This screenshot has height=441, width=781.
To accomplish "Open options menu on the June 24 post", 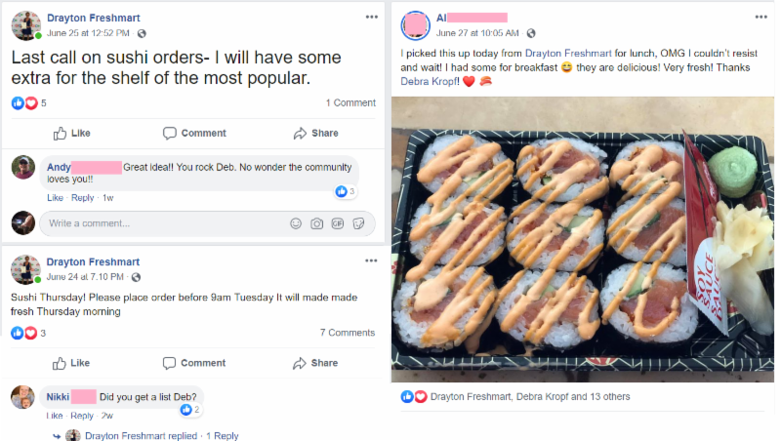I will 371,262.
